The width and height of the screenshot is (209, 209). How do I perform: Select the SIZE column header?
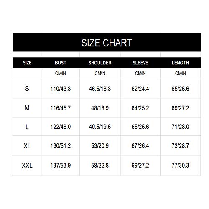(27, 63)
